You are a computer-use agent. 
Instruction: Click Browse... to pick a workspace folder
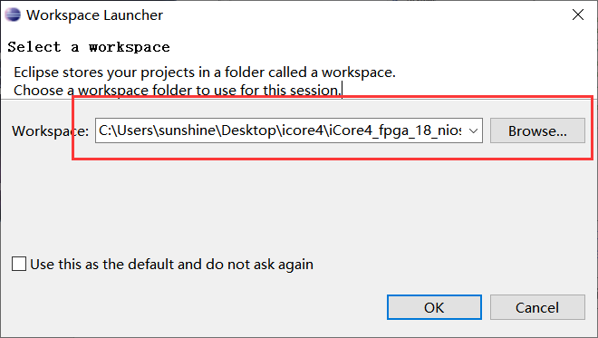537,130
